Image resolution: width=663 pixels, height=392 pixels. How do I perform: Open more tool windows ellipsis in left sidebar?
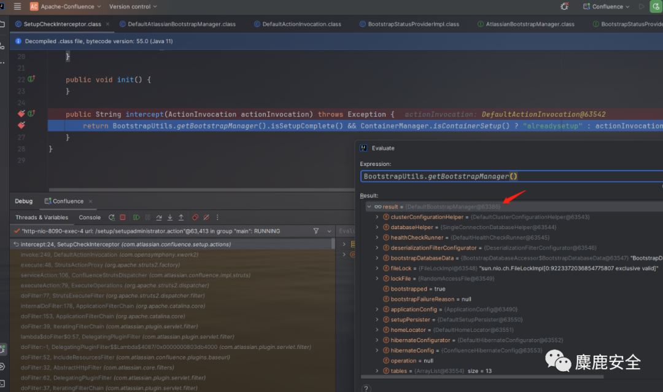click(x=2, y=62)
